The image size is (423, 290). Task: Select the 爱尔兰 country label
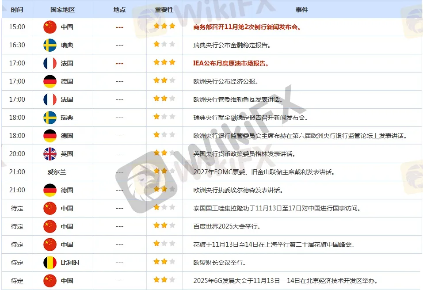[x=57, y=172]
